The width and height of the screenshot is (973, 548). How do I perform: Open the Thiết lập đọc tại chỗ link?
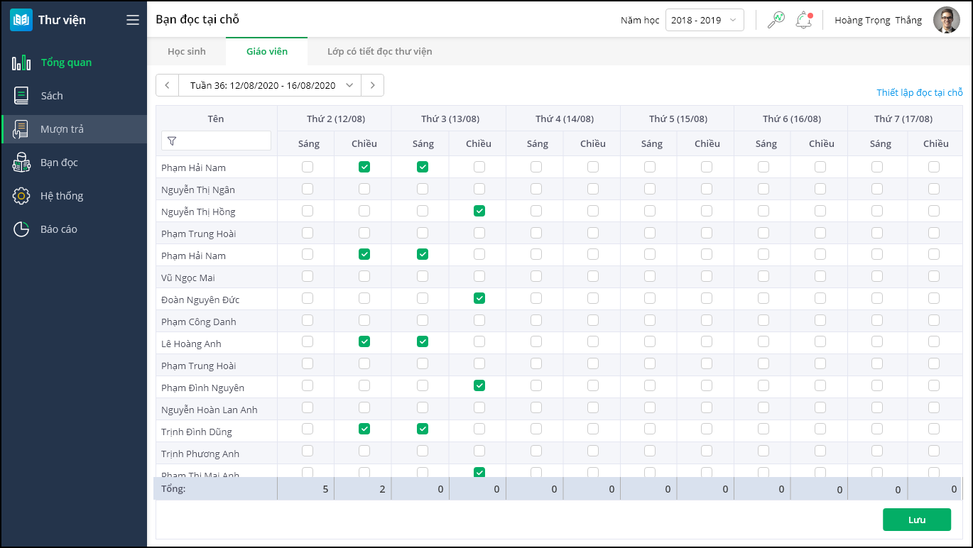[919, 92]
